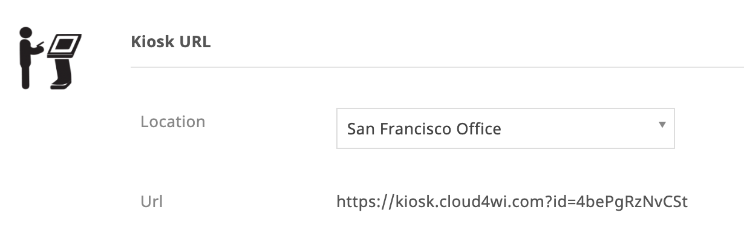This screenshot has width=744, height=241.
Task: Click the kiosk terminal screen in the icon
Action: pyautogui.click(x=66, y=44)
